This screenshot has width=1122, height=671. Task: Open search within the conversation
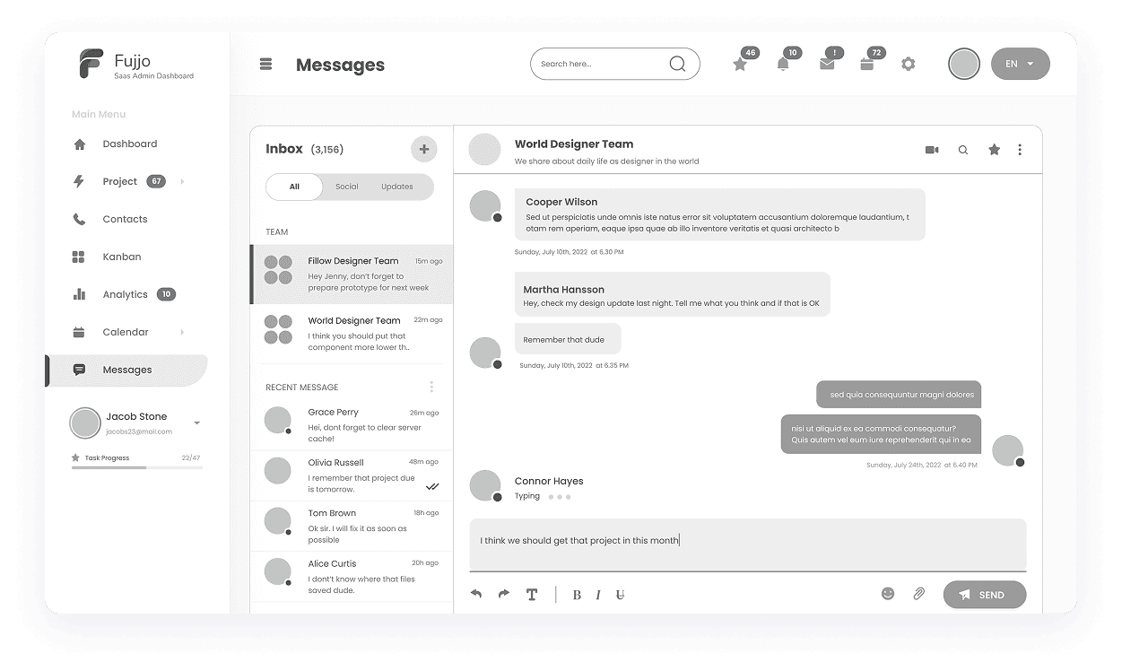[963, 150]
